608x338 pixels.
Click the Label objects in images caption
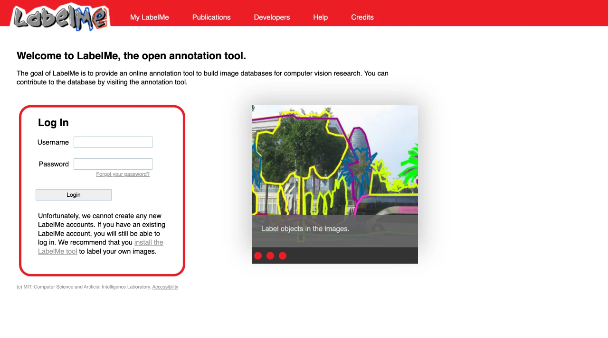tap(305, 228)
